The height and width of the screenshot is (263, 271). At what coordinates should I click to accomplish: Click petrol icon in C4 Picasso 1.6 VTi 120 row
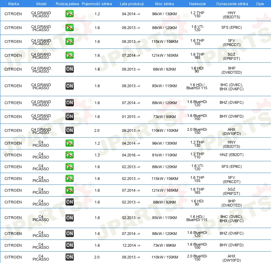(69, 167)
